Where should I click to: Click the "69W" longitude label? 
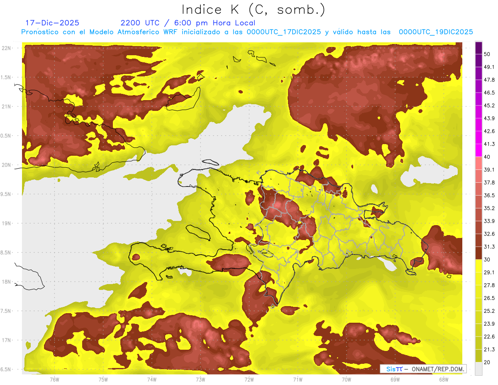(395, 380)
